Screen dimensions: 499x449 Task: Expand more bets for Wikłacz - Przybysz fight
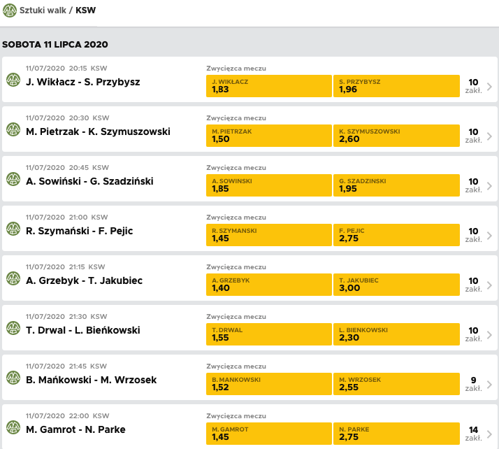480,86
